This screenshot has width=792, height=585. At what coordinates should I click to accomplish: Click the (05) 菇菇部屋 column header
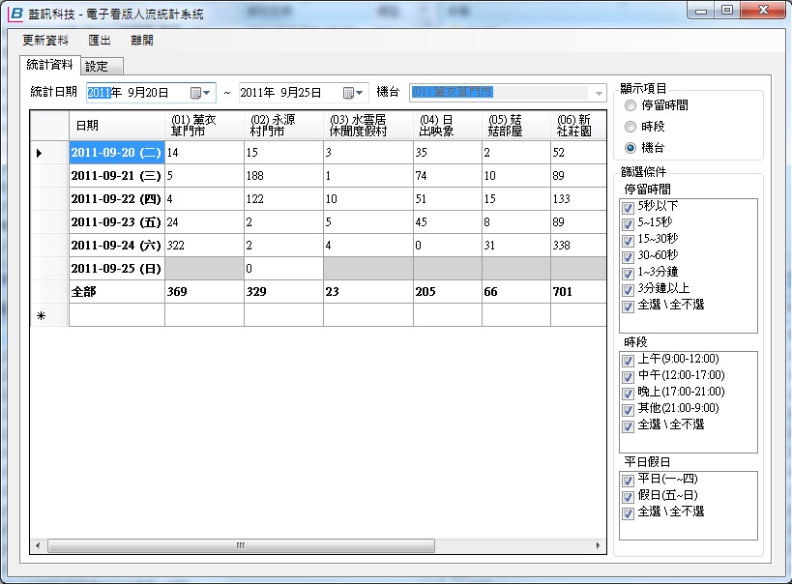click(x=516, y=126)
